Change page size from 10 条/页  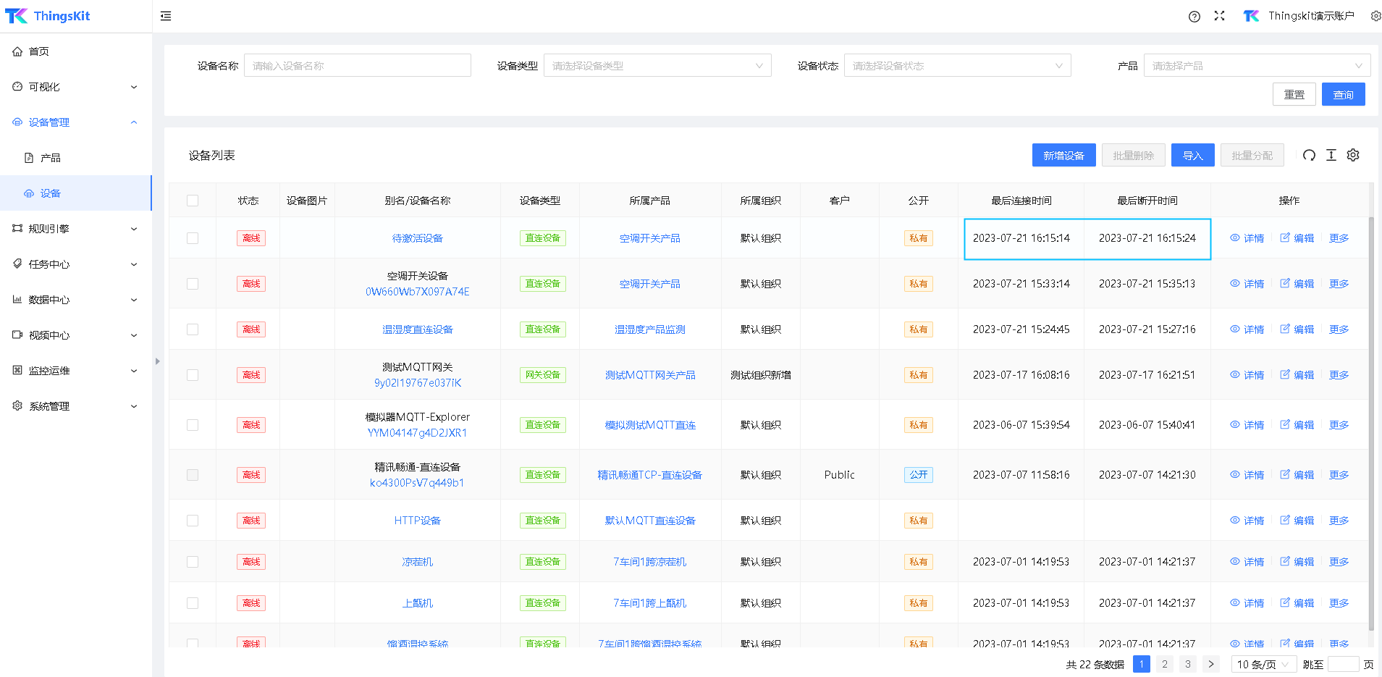click(1263, 664)
